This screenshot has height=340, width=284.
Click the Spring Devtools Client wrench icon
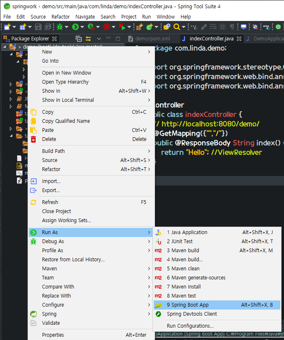click(158, 314)
